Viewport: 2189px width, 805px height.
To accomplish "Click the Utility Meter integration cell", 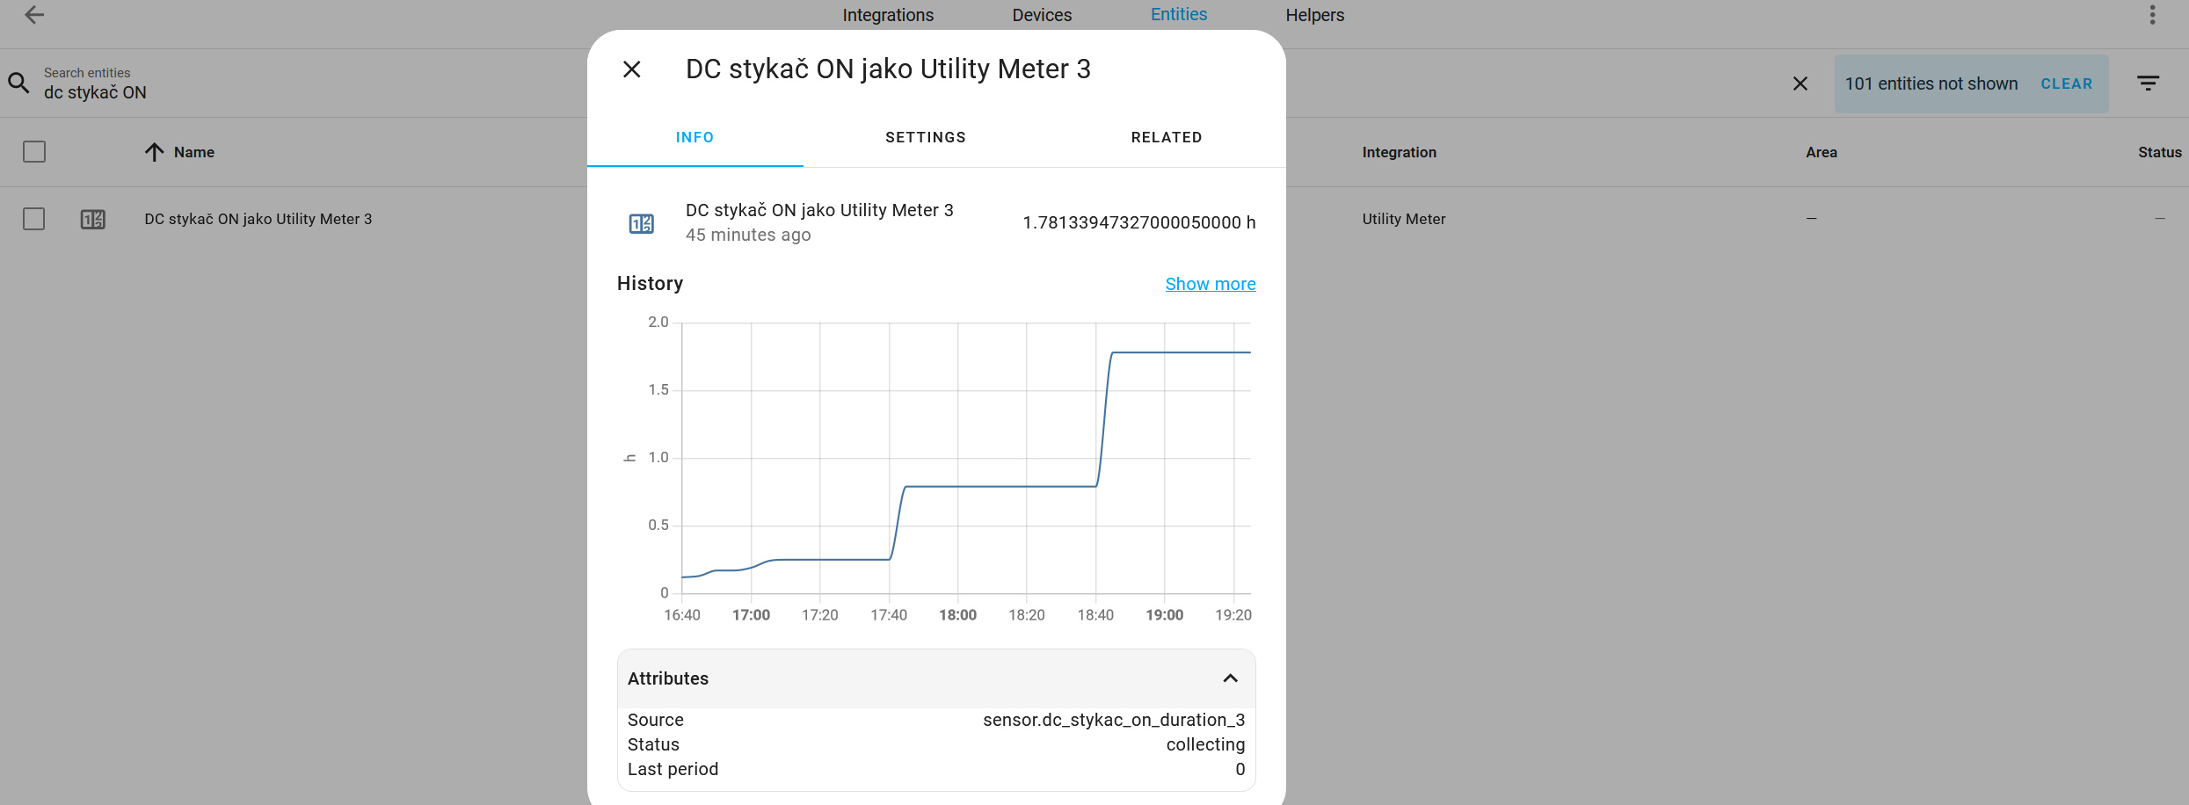I will (x=1403, y=219).
